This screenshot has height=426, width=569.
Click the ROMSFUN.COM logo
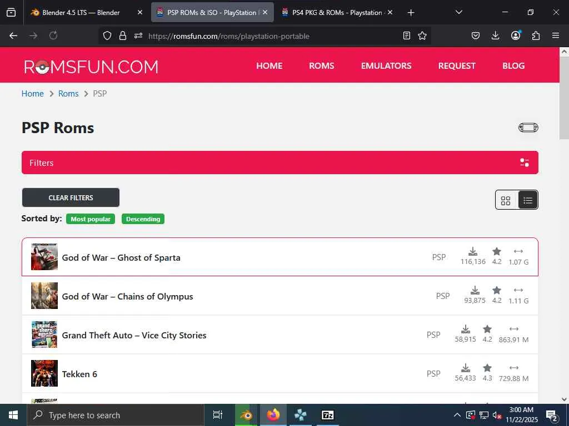91,67
